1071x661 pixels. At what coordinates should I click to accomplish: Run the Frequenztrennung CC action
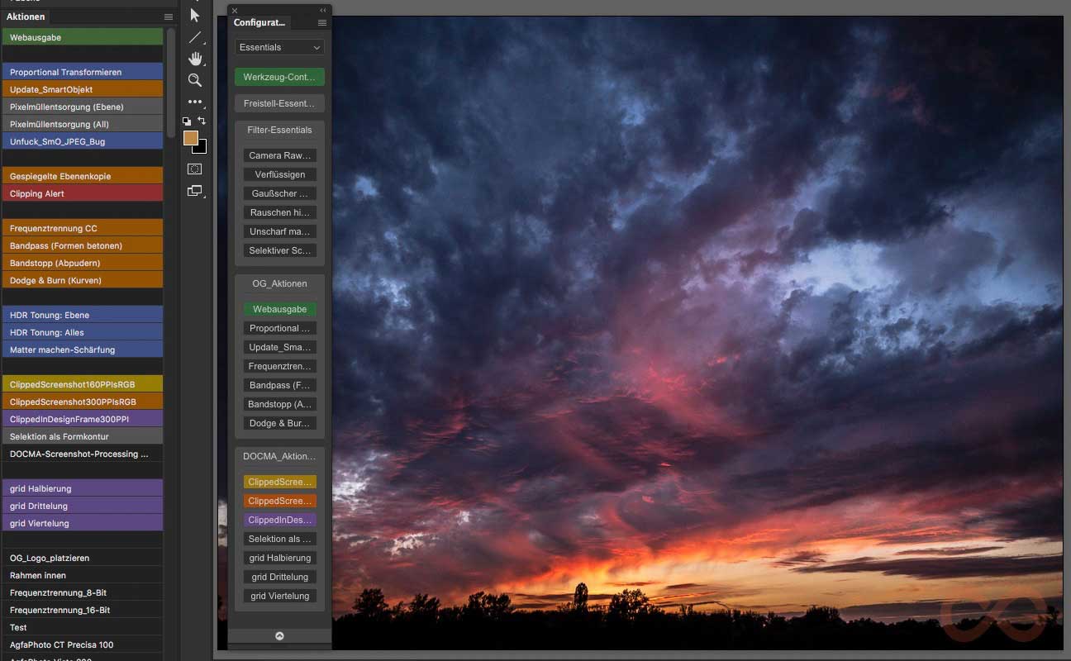tap(83, 228)
